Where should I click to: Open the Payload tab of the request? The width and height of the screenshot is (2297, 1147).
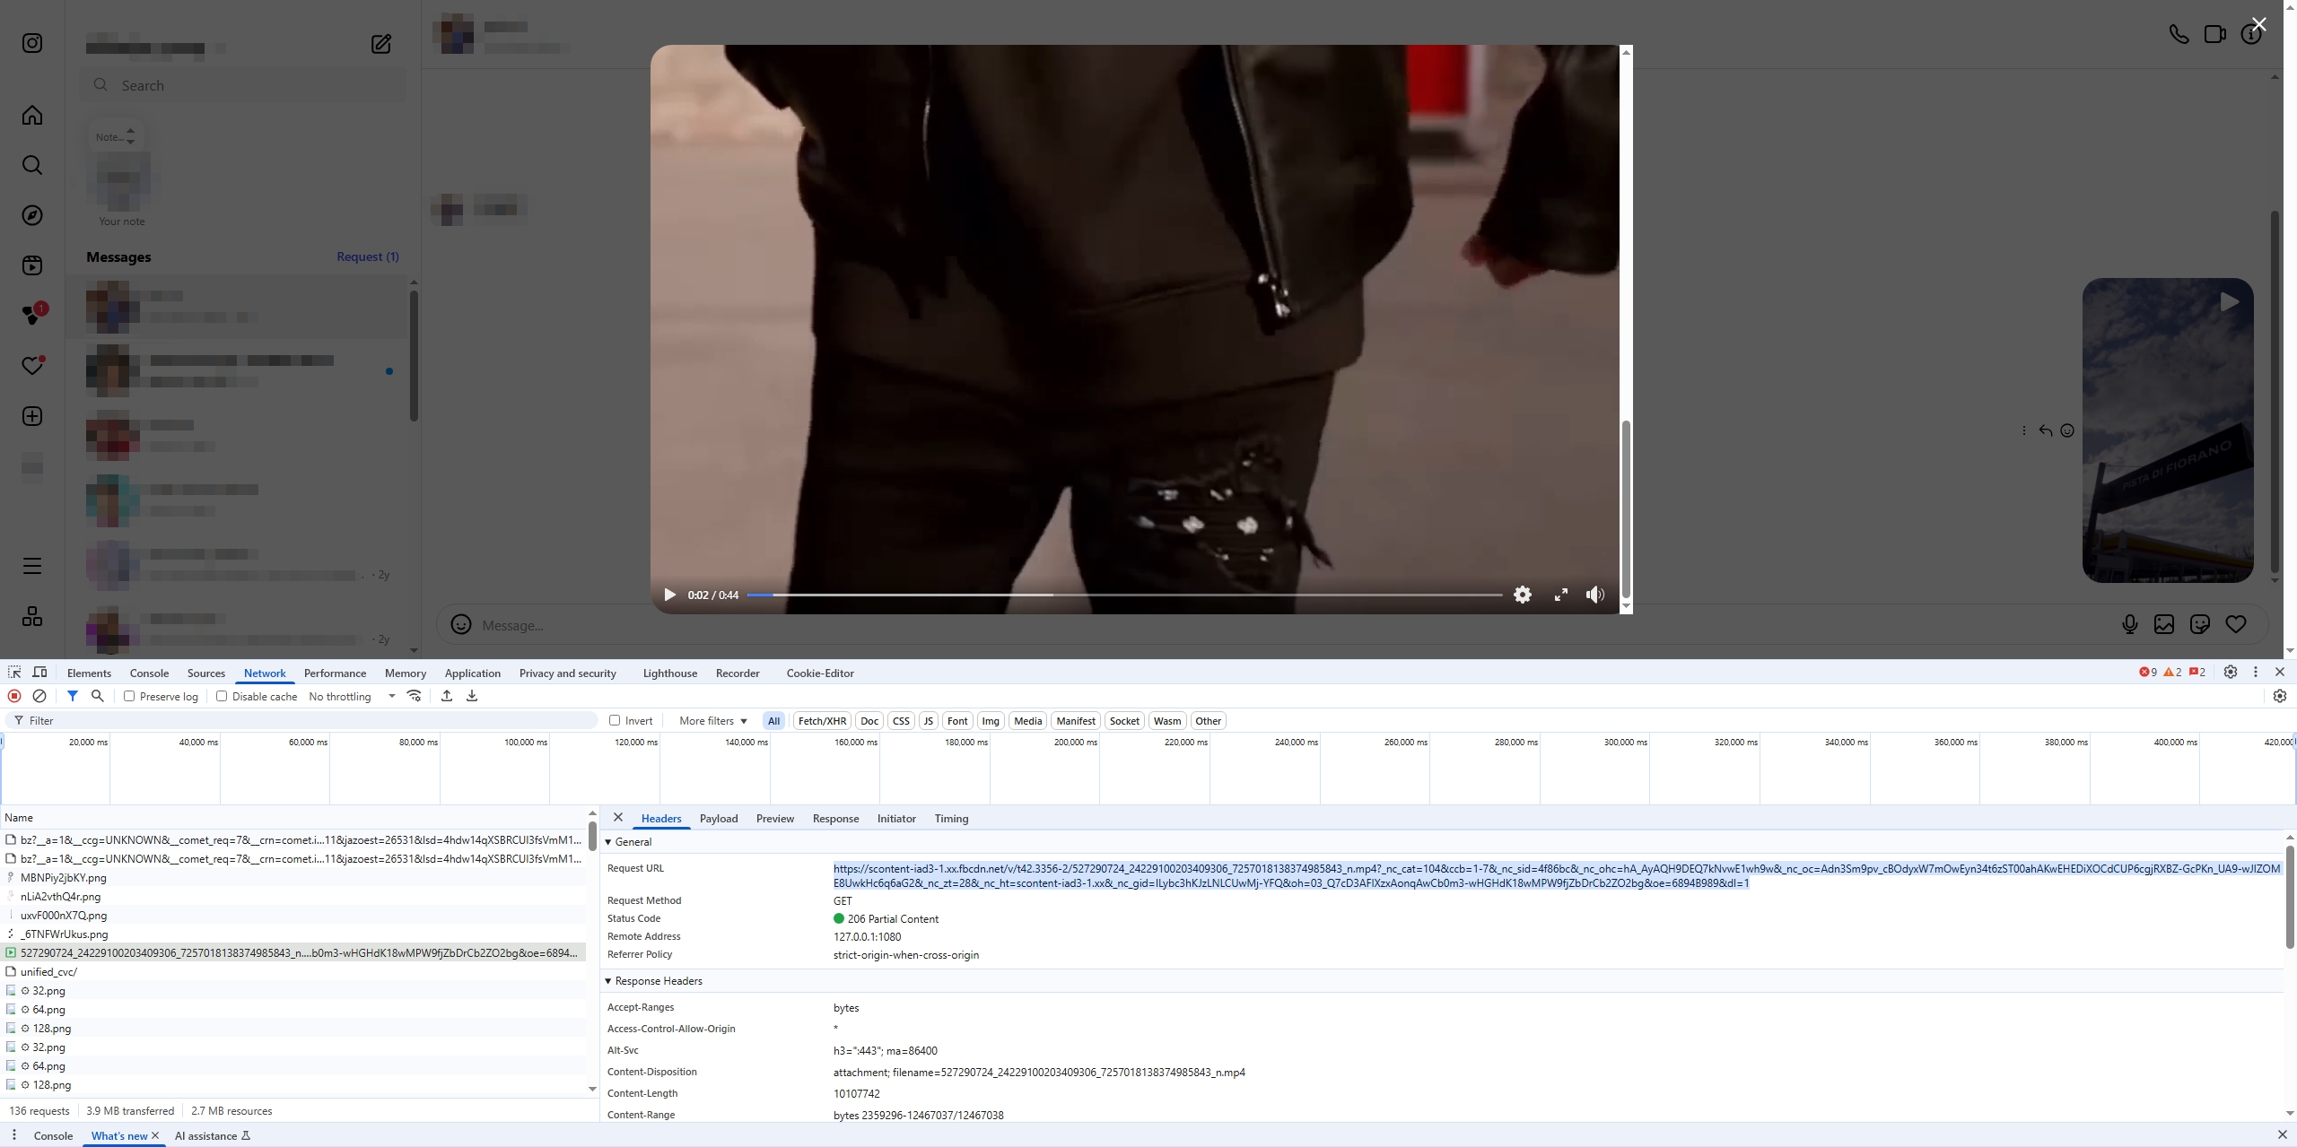[719, 819]
